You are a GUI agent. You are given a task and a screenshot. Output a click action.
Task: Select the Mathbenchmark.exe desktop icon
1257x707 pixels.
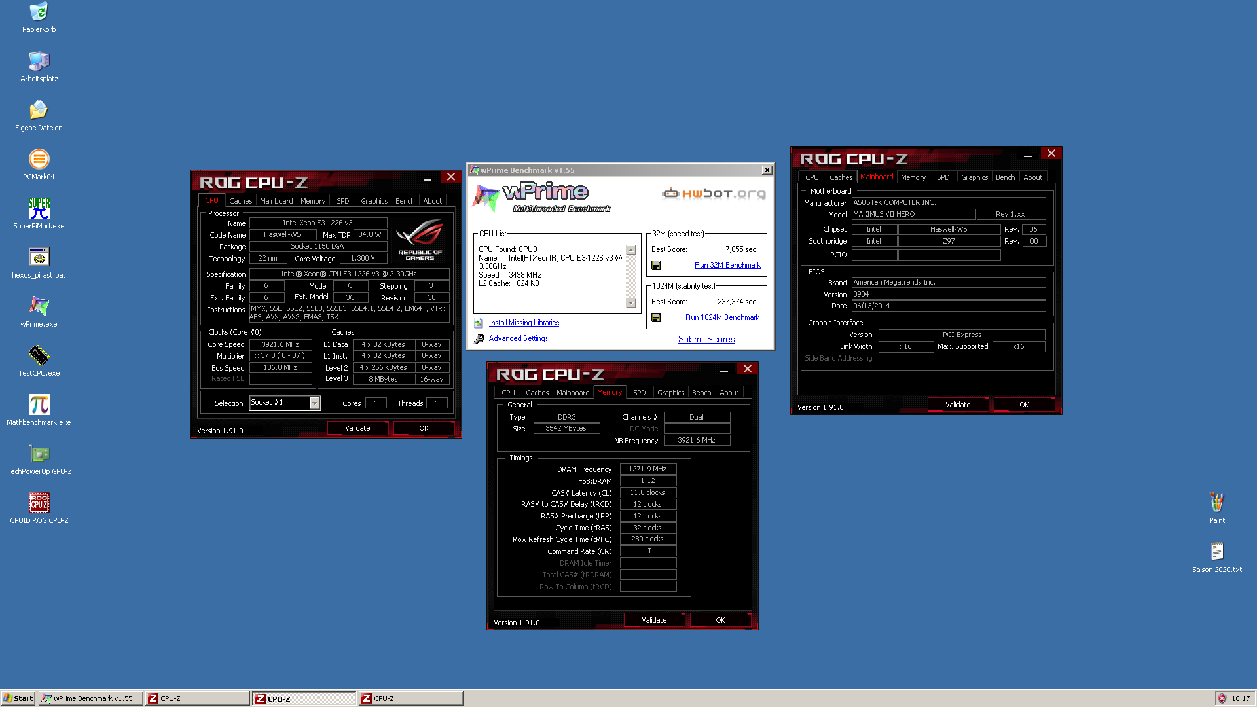[x=39, y=405]
